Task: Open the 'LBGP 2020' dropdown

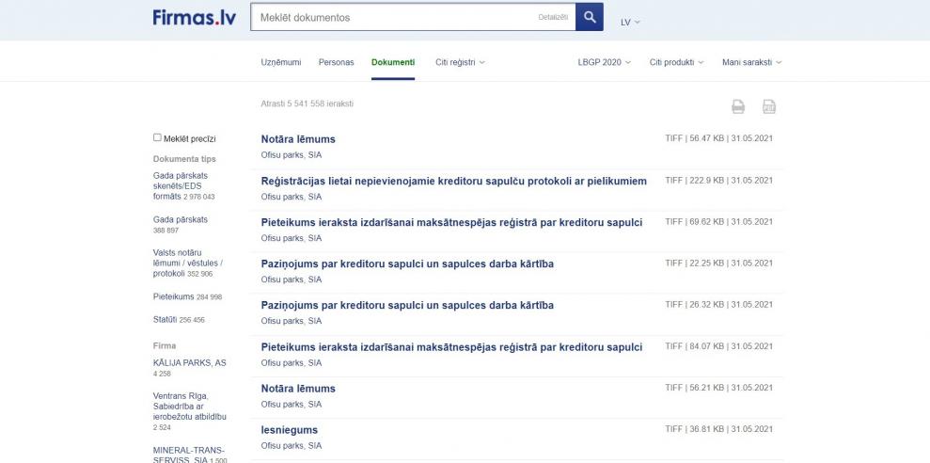Action: click(604, 62)
